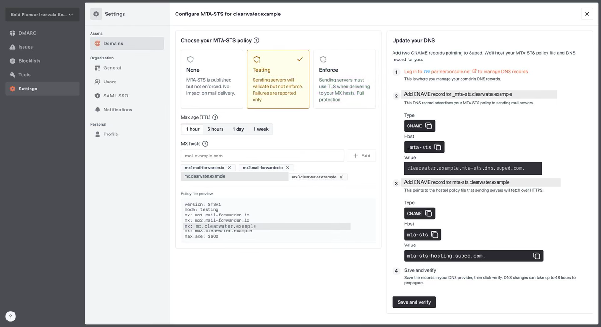This screenshot has width=601, height=327.
Task: Show help for MX hosts
Action: [205, 144]
